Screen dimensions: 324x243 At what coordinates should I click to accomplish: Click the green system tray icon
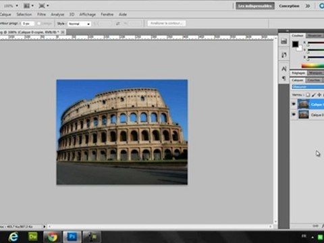321,237
